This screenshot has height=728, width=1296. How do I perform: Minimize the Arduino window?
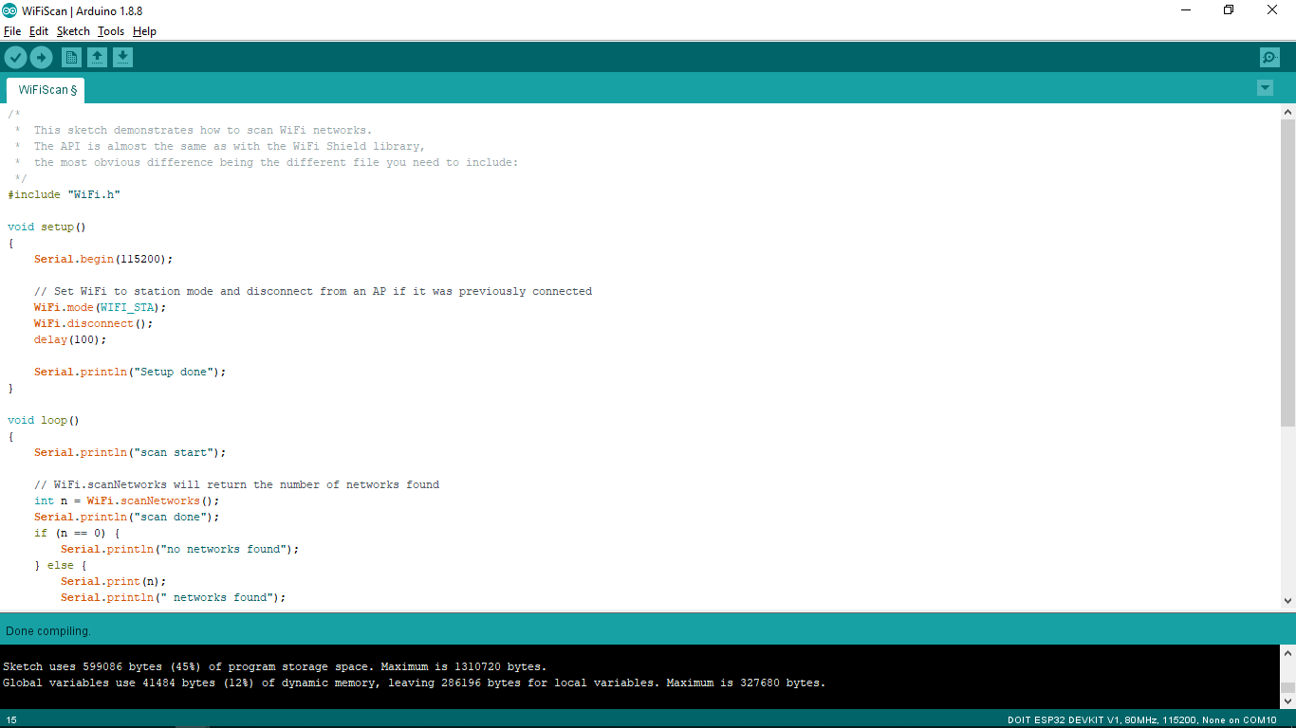pyautogui.click(x=1186, y=10)
